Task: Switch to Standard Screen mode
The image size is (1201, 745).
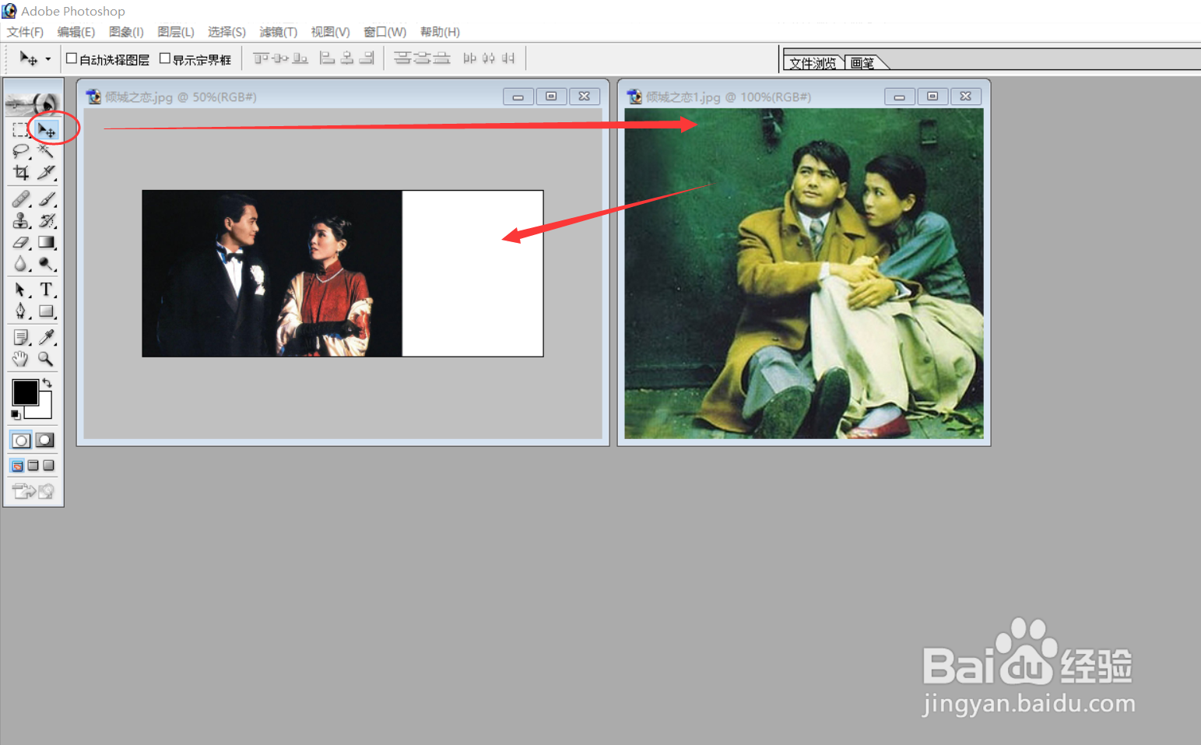Action: (x=17, y=466)
